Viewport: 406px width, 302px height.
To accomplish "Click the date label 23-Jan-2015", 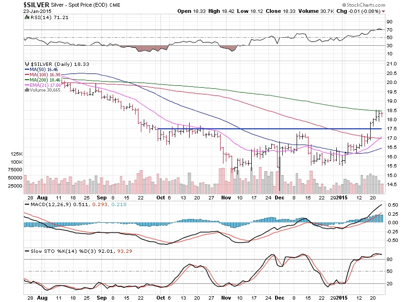I will (37, 11).
